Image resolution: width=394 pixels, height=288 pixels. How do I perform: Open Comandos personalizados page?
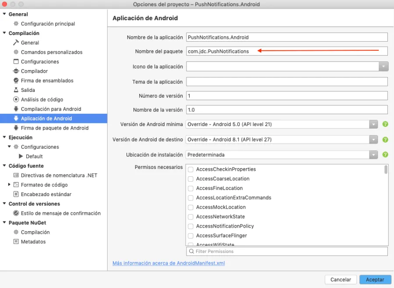52,52
